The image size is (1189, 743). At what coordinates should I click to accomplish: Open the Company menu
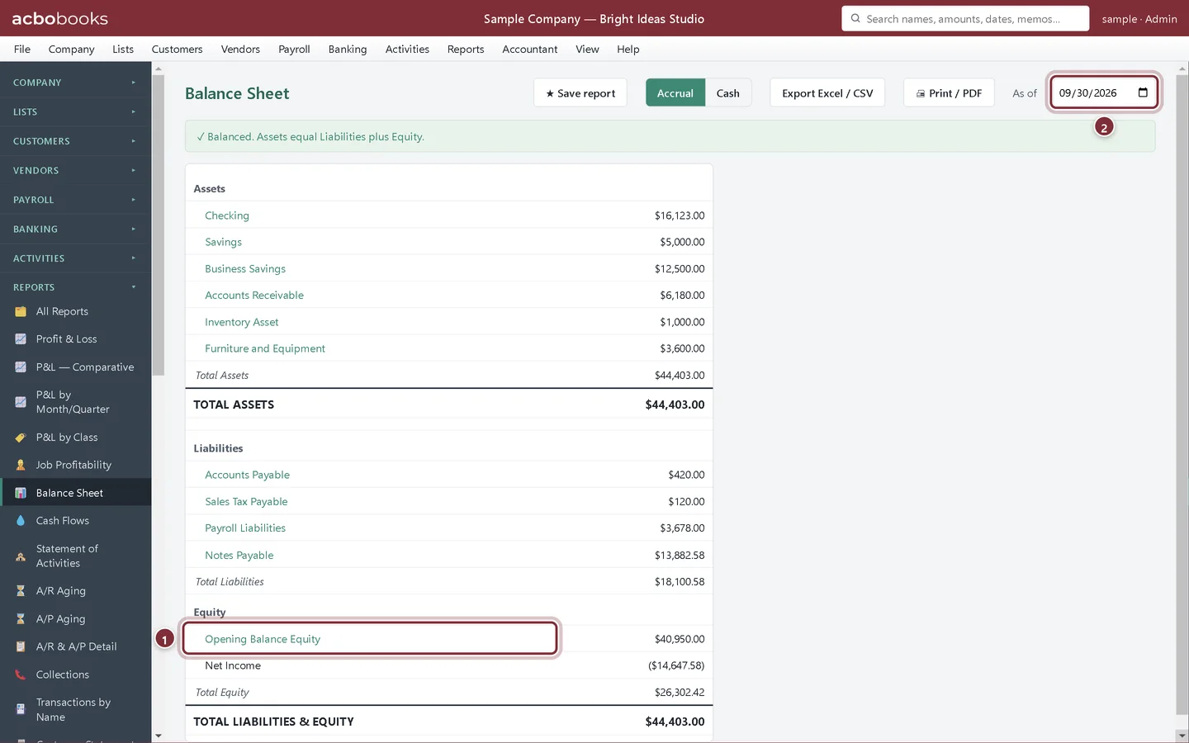[71, 50]
